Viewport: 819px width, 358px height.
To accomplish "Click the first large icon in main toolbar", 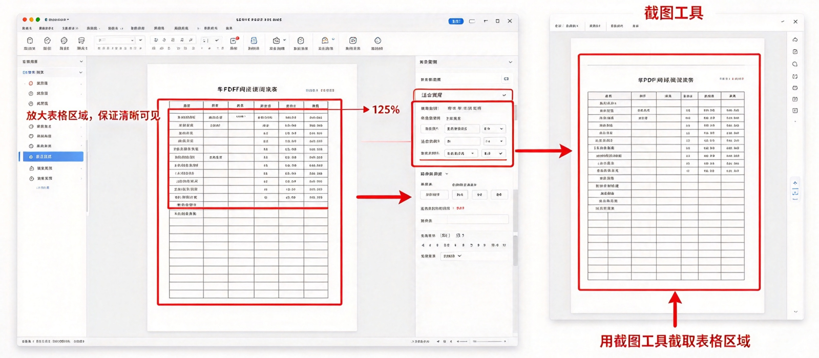I will coord(30,40).
